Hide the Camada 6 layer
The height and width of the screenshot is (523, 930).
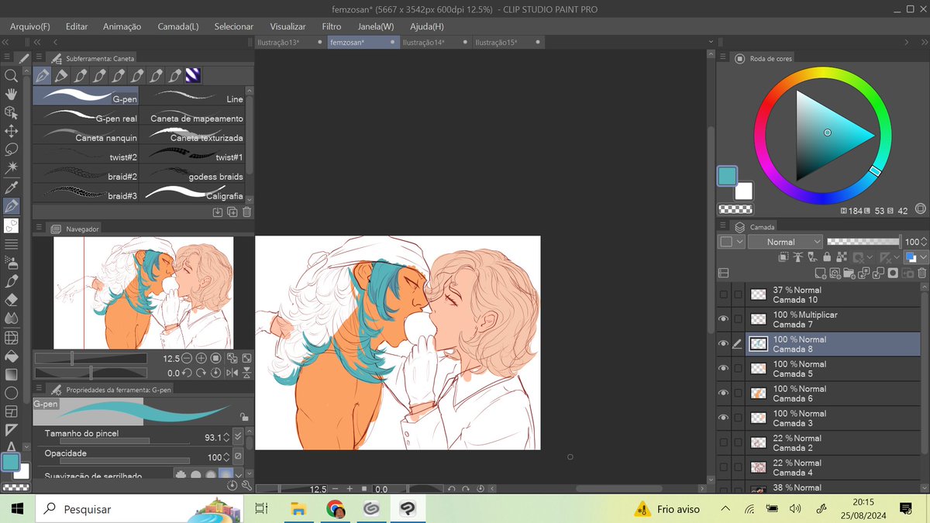coord(724,394)
